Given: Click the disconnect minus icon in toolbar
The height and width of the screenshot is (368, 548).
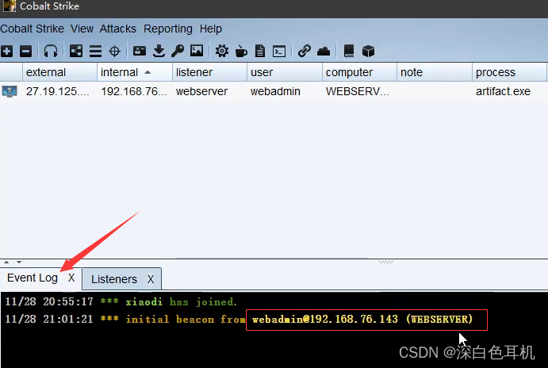Looking at the screenshot, I should coord(26,52).
